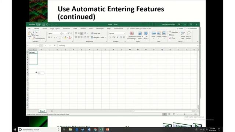Open the Copy dropdown arrow

coord(40,36)
